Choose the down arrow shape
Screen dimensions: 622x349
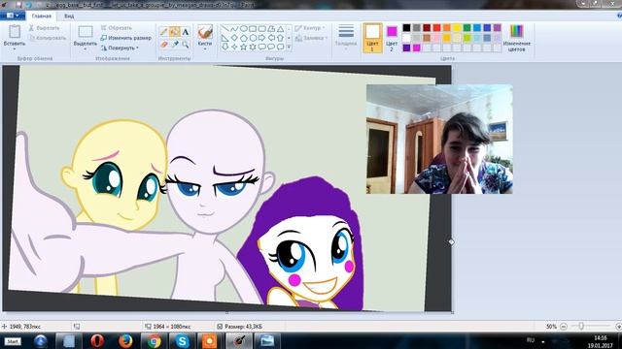pyautogui.click(x=225, y=47)
